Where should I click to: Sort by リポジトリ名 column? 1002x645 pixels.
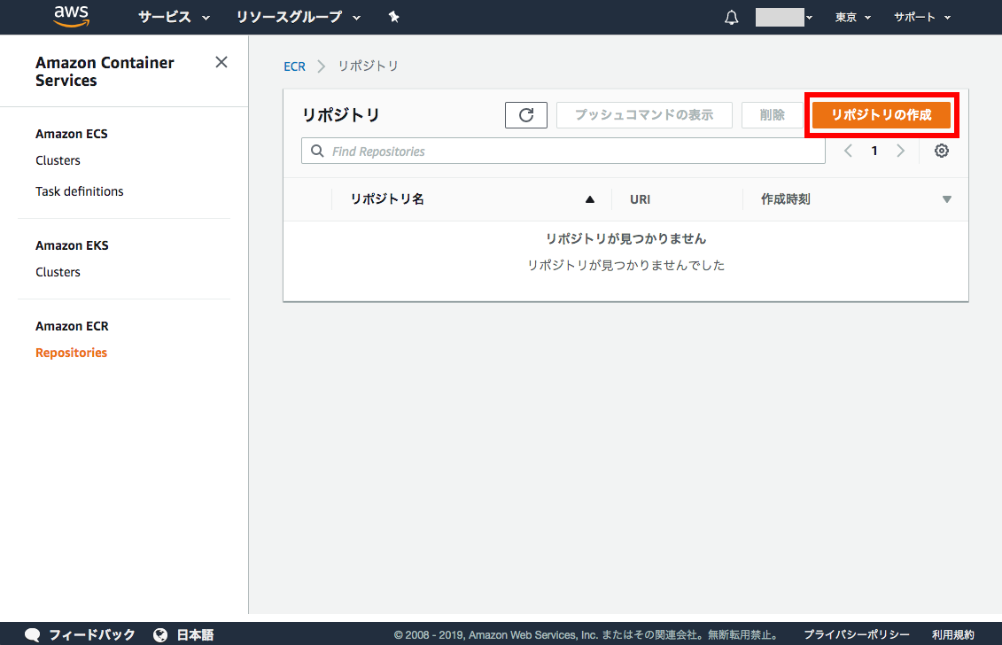pyautogui.click(x=387, y=199)
